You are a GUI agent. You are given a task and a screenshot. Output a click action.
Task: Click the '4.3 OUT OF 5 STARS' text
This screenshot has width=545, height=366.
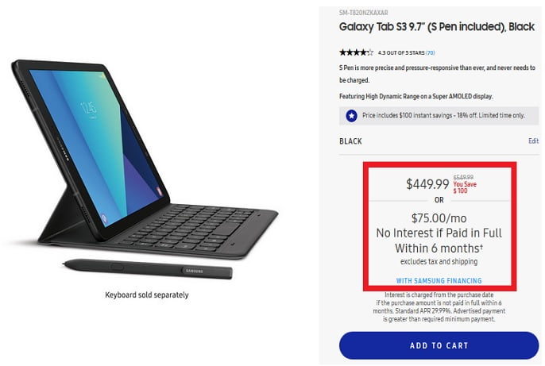[x=395, y=52]
